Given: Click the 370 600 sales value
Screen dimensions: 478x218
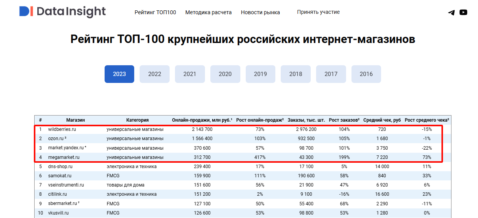Looking at the screenshot, I should 202,148.
